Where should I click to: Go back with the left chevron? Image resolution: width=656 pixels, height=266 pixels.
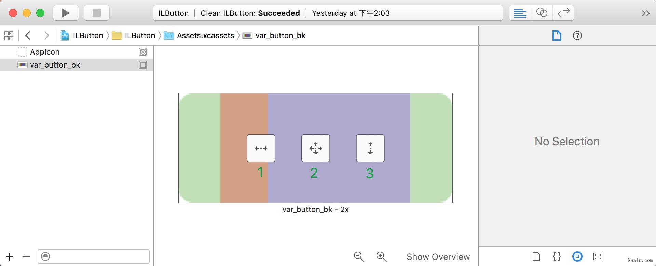(x=28, y=35)
